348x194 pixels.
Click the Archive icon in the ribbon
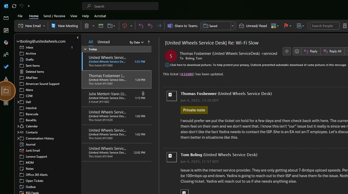[101, 26]
